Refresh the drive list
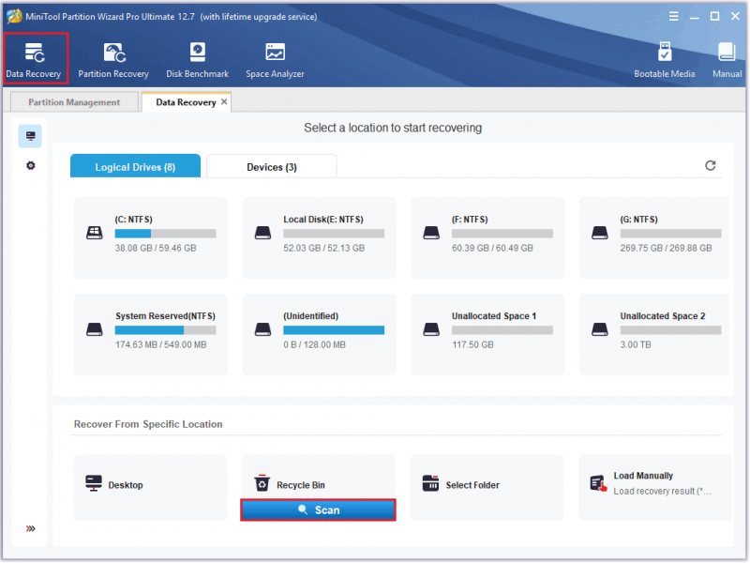The width and height of the screenshot is (750, 563). pyautogui.click(x=711, y=166)
